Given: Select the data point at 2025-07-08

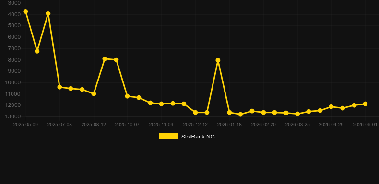Looking at the screenshot, I should click(59, 87).
